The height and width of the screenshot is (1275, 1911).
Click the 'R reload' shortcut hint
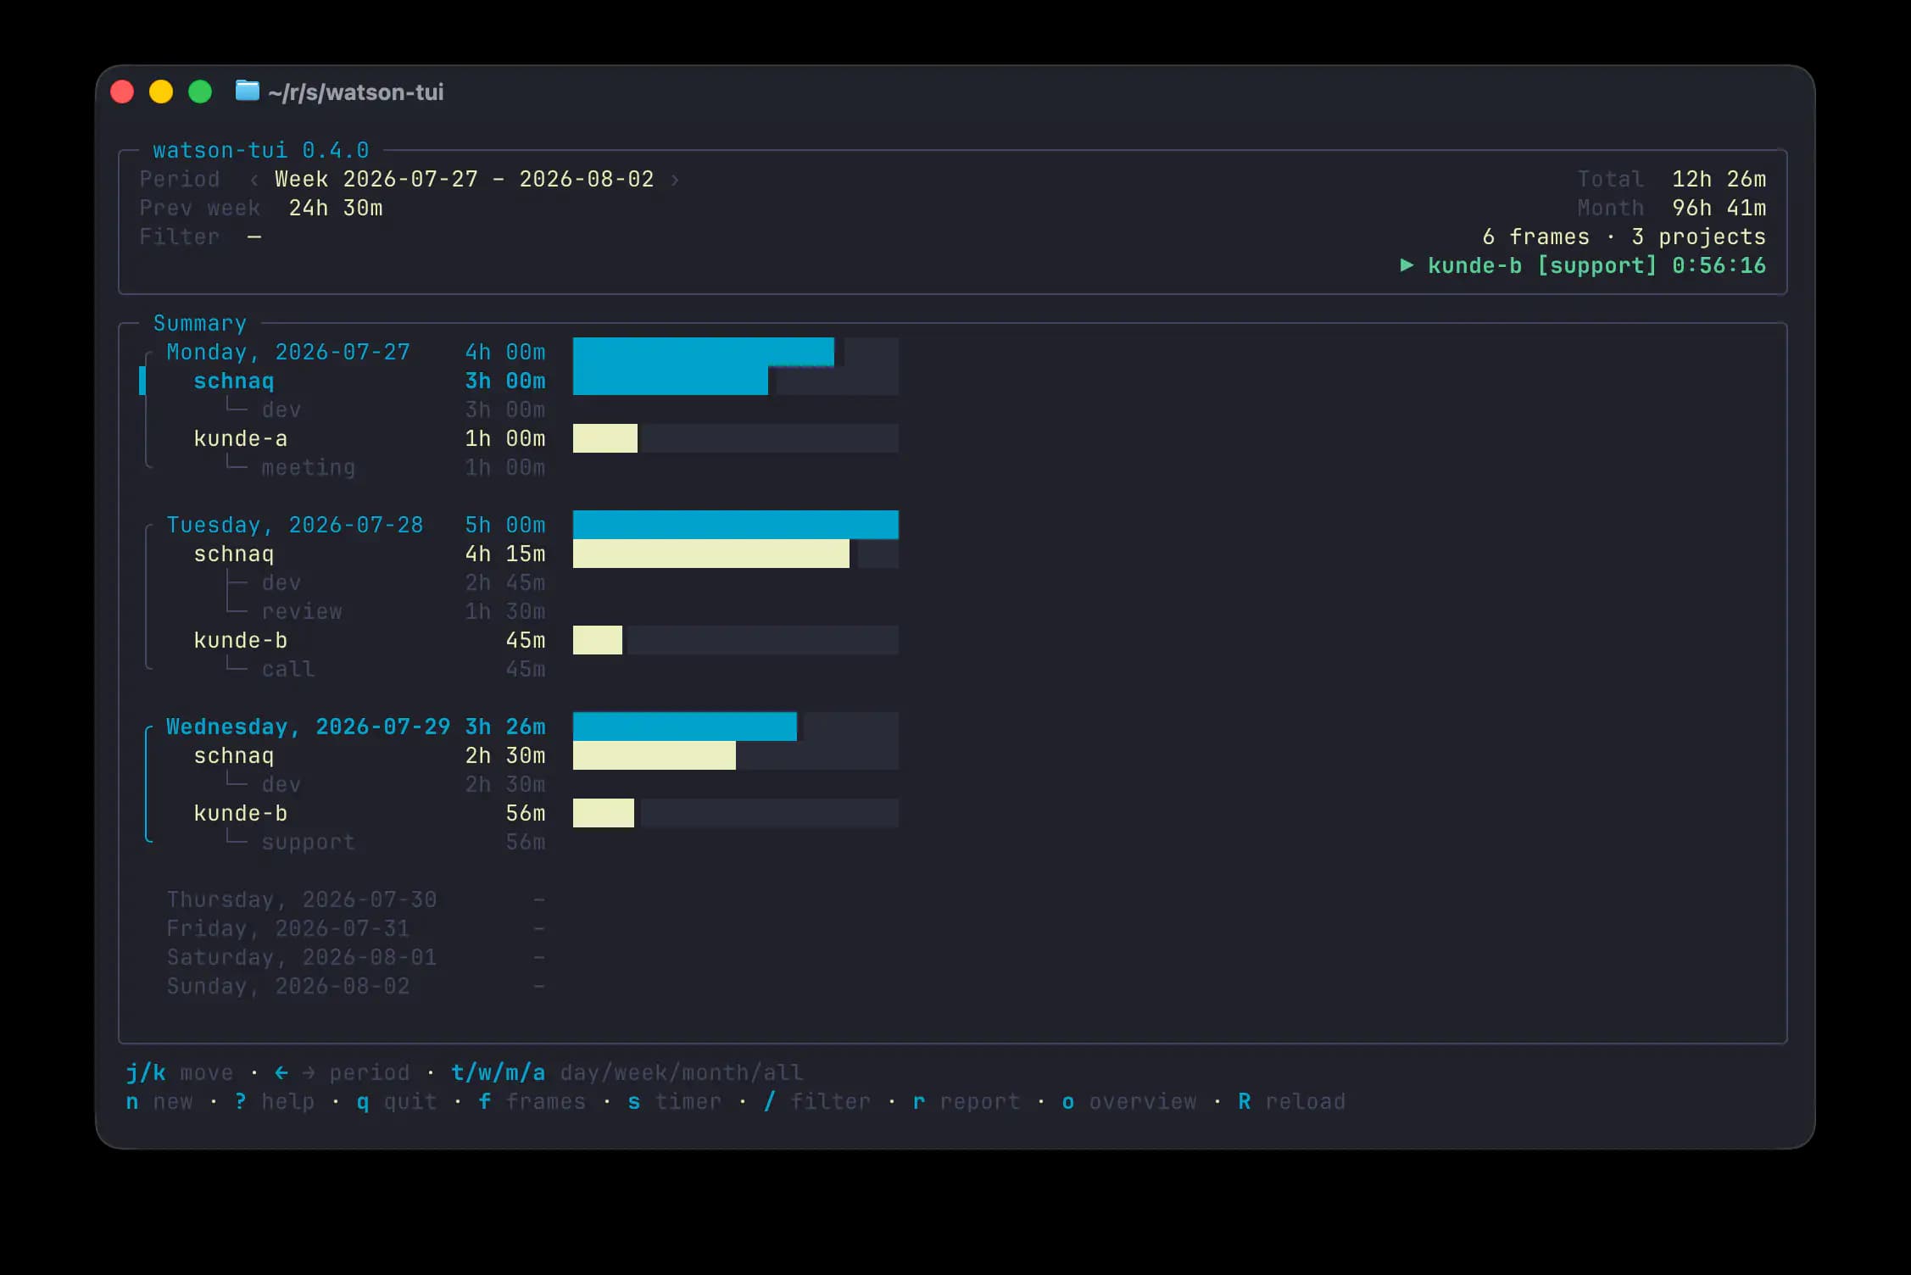1292,1101
